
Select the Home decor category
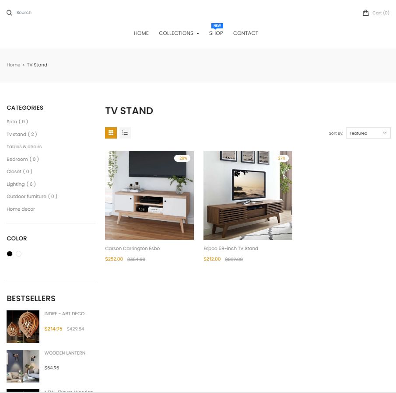point(21,209)
